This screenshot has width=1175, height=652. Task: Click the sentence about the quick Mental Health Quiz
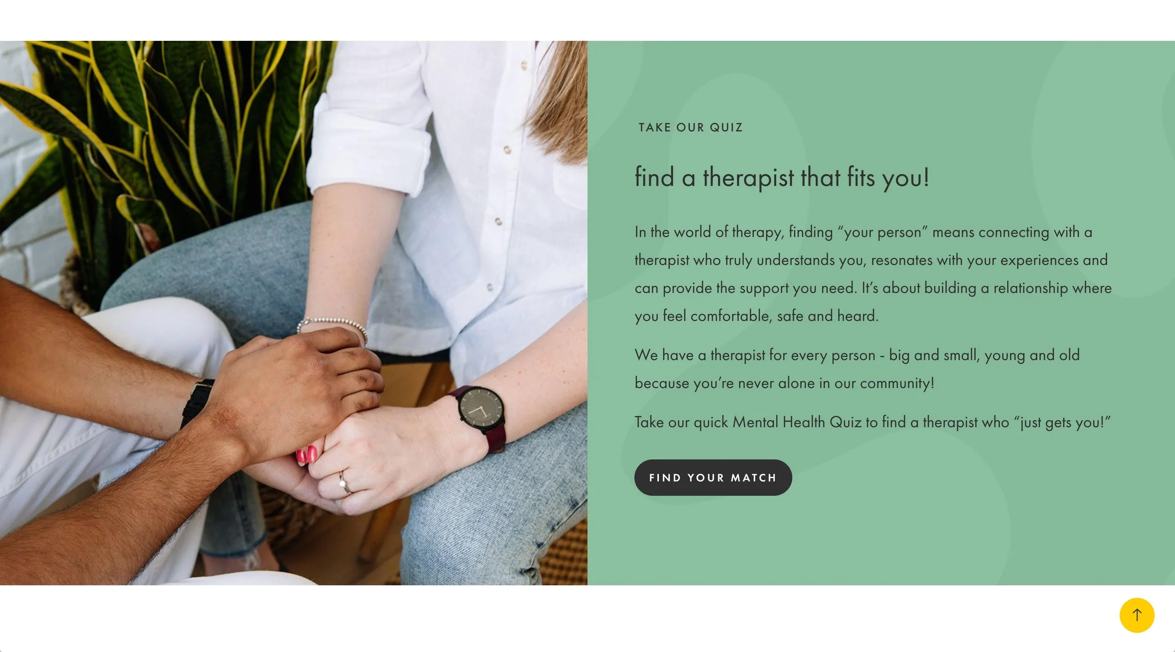coord(872,422)
